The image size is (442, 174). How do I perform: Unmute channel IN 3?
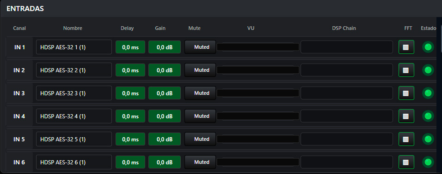pos(200,93)
